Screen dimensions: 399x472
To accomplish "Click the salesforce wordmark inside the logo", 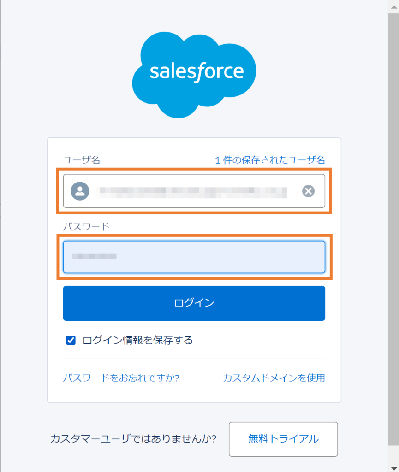I will click(197, 72).
